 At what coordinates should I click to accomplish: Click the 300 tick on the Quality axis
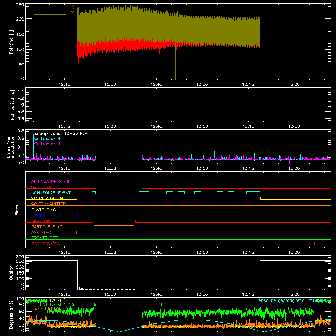click(20, 257)
